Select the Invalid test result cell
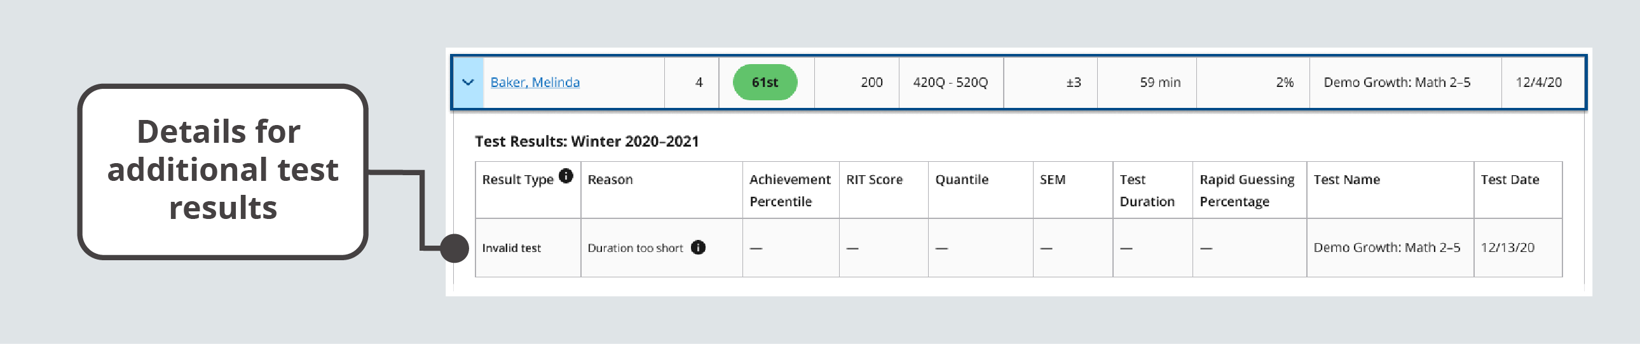Viewport: 1640px width, 344px height. click(511, 248)
